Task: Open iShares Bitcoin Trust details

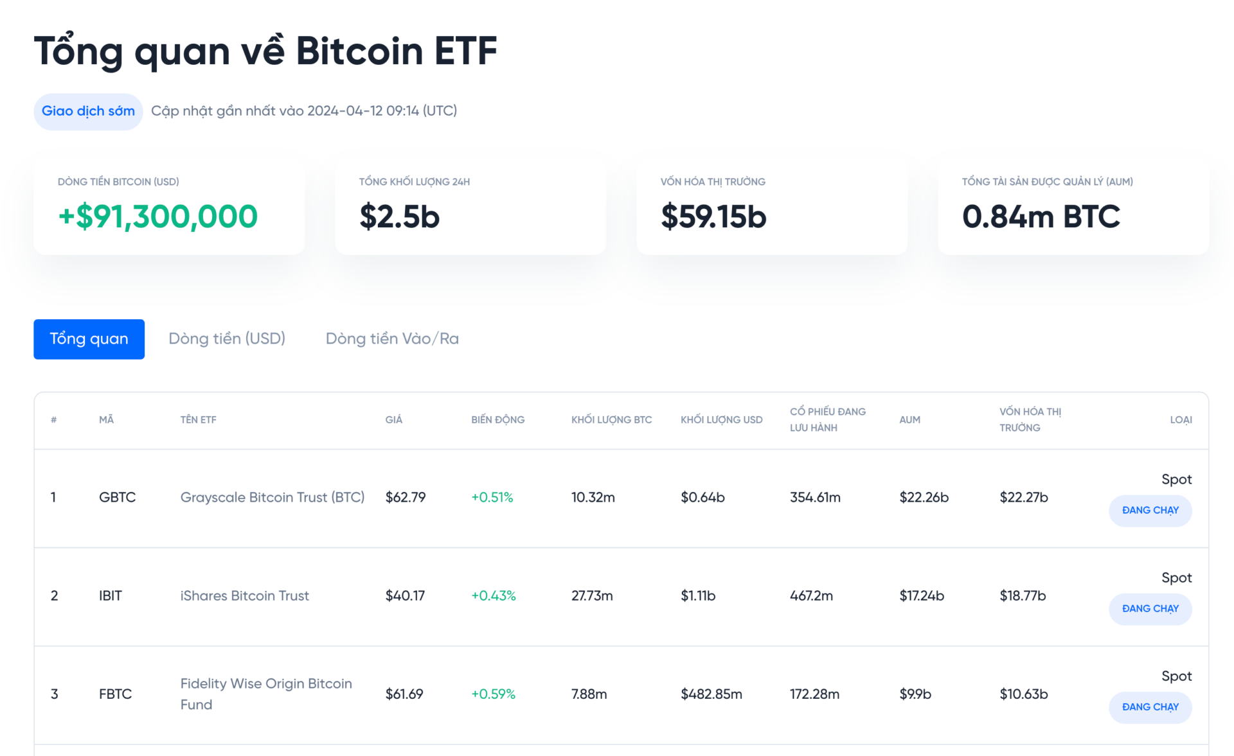Action: coord(244,595)
